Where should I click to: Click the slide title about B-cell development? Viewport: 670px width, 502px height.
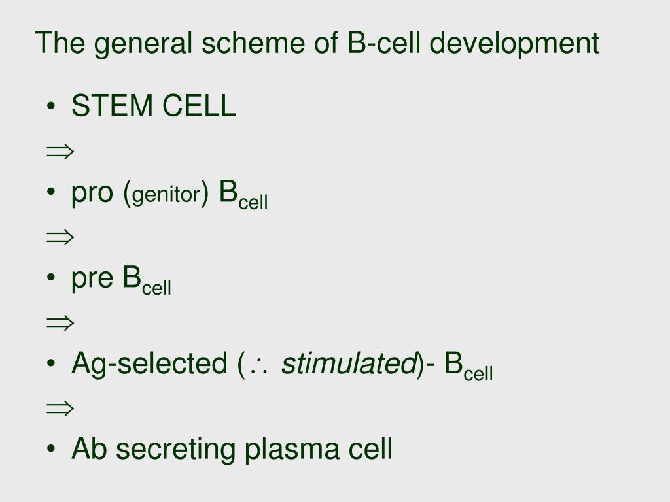point(317,43)
